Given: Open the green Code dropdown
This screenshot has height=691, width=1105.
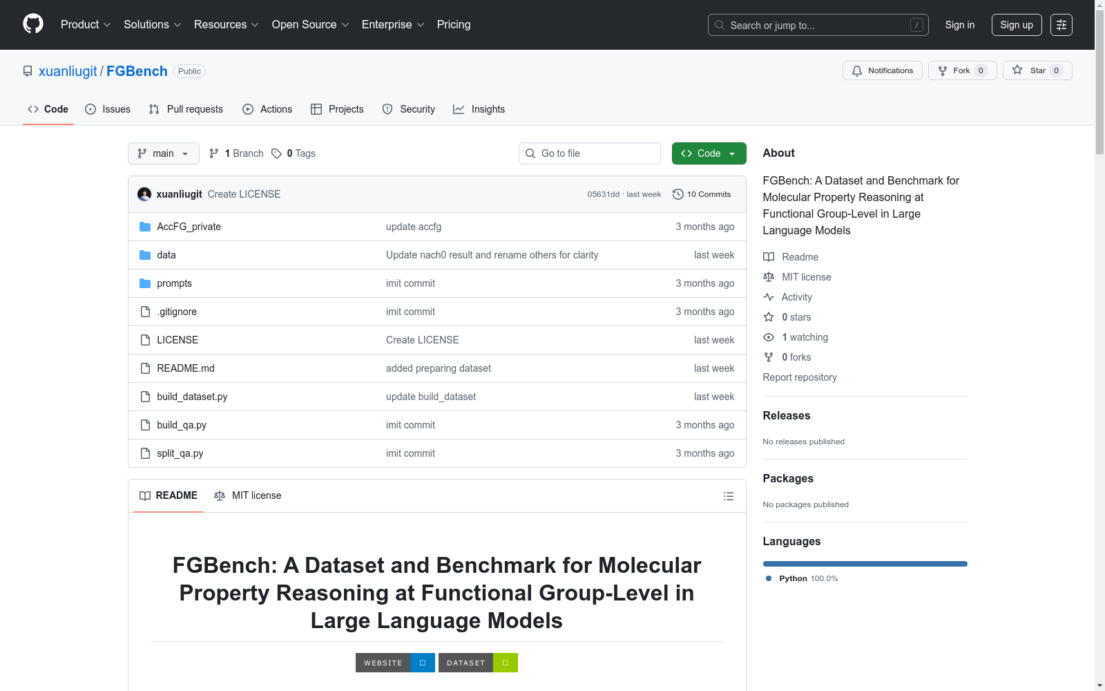Looking at the screenshot, I should (709, 153).
